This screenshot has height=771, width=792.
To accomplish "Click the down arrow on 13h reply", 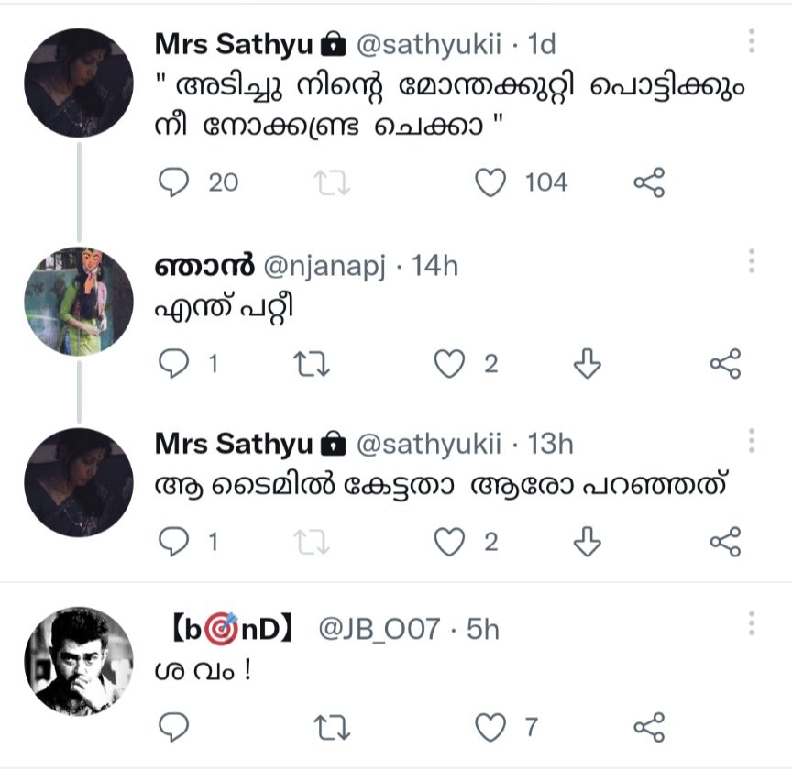I will pyautogui.click(x=587, y=543).
